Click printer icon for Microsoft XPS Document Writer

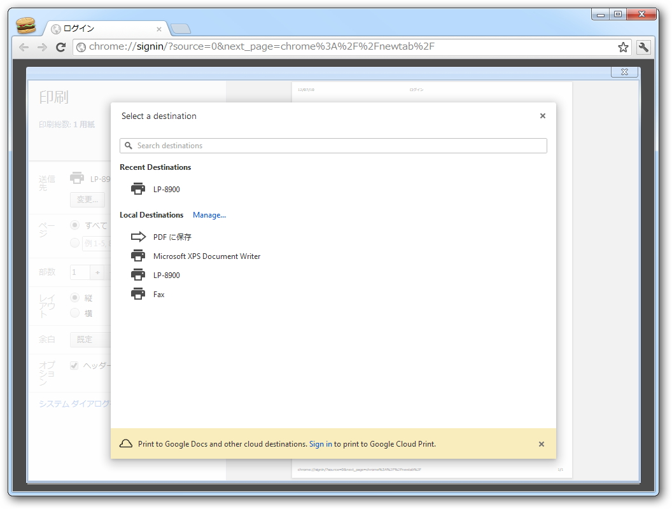138,255
